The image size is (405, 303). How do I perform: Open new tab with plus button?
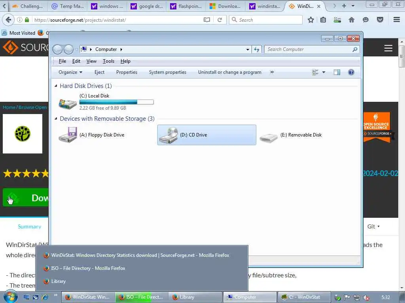[344, 6]
